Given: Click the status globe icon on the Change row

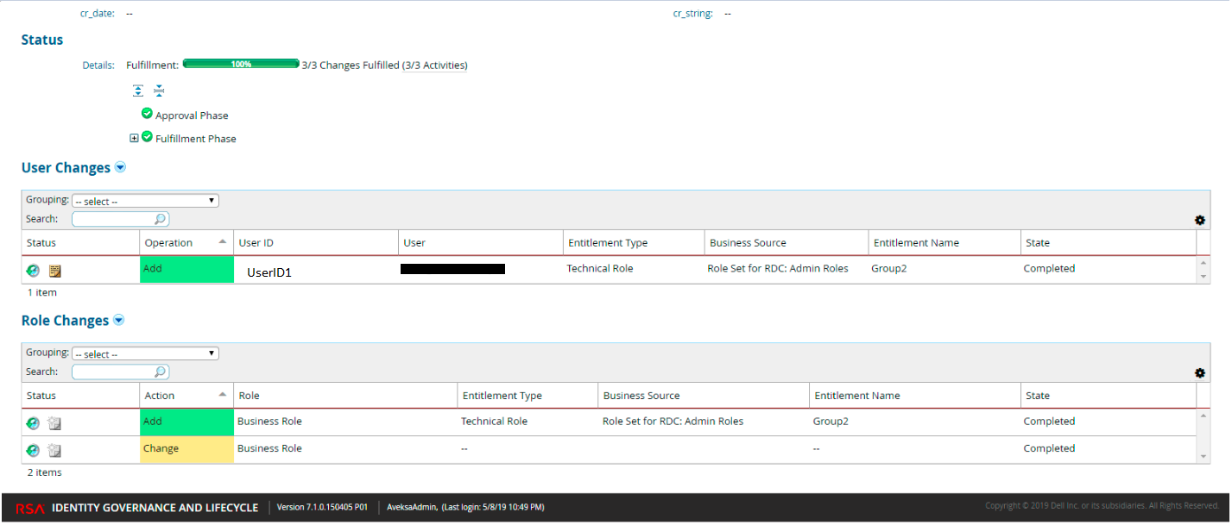Looking at the screenshot, I should (x=33, y=449).
